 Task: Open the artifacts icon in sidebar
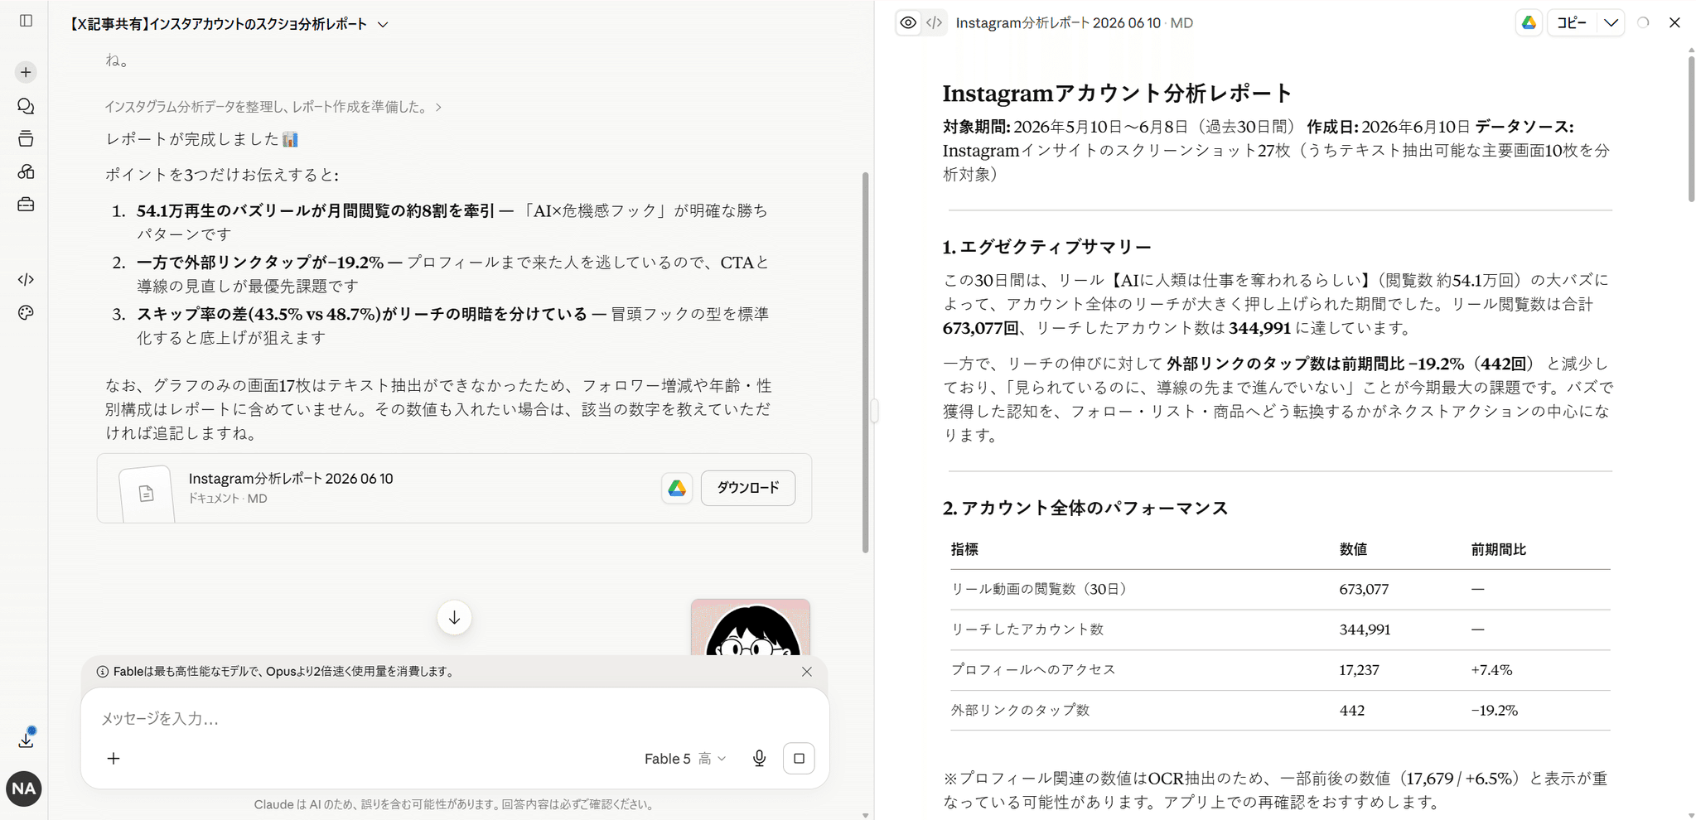point(26,171)
